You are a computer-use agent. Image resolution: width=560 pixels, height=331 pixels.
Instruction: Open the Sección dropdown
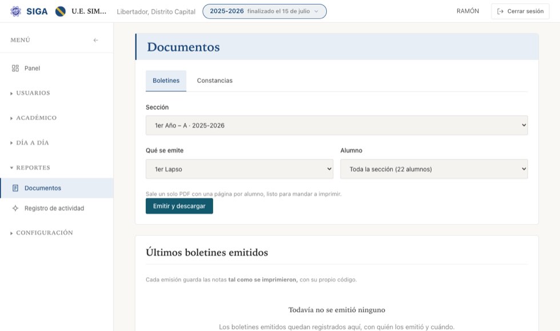337,125
